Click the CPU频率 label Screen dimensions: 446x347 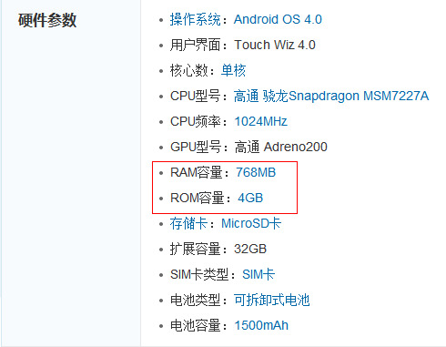[x=196, y=121]
